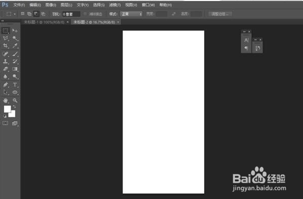Screen dimensions: 303x199
Task: Select the Healing Brush tool
Action: 6,54
